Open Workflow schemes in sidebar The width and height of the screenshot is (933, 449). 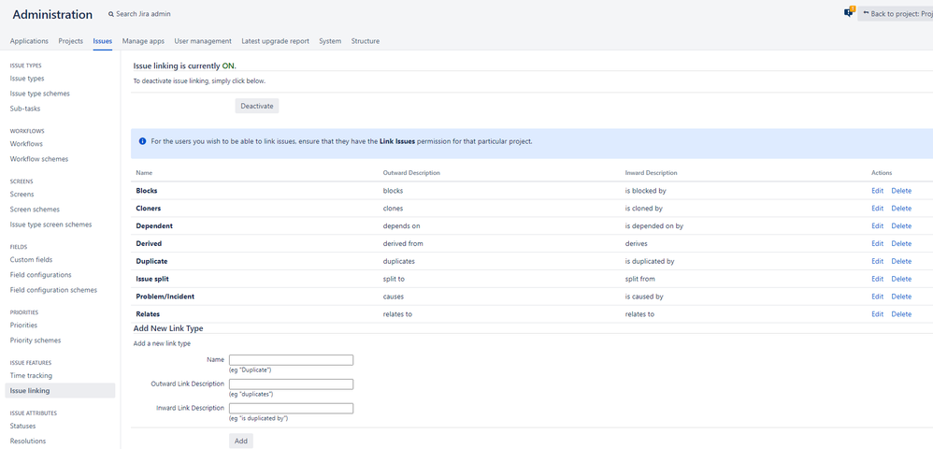pyautogui.click(x=39, y=159)
